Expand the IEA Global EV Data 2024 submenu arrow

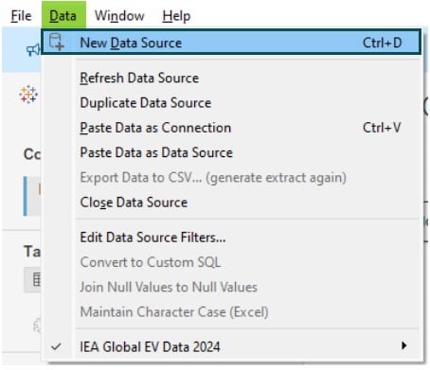(x=403, y=345)
